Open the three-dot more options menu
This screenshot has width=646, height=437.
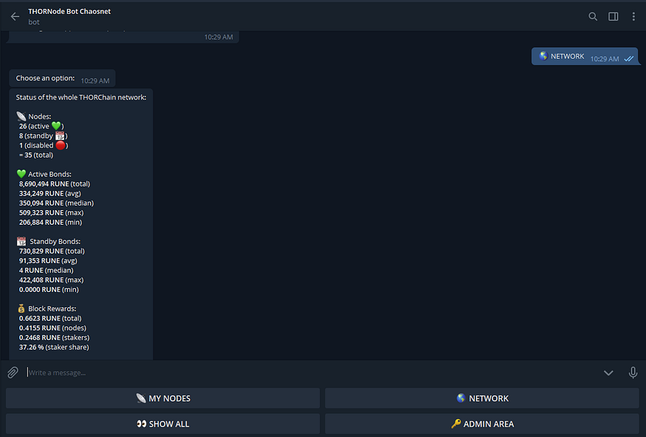633,16
